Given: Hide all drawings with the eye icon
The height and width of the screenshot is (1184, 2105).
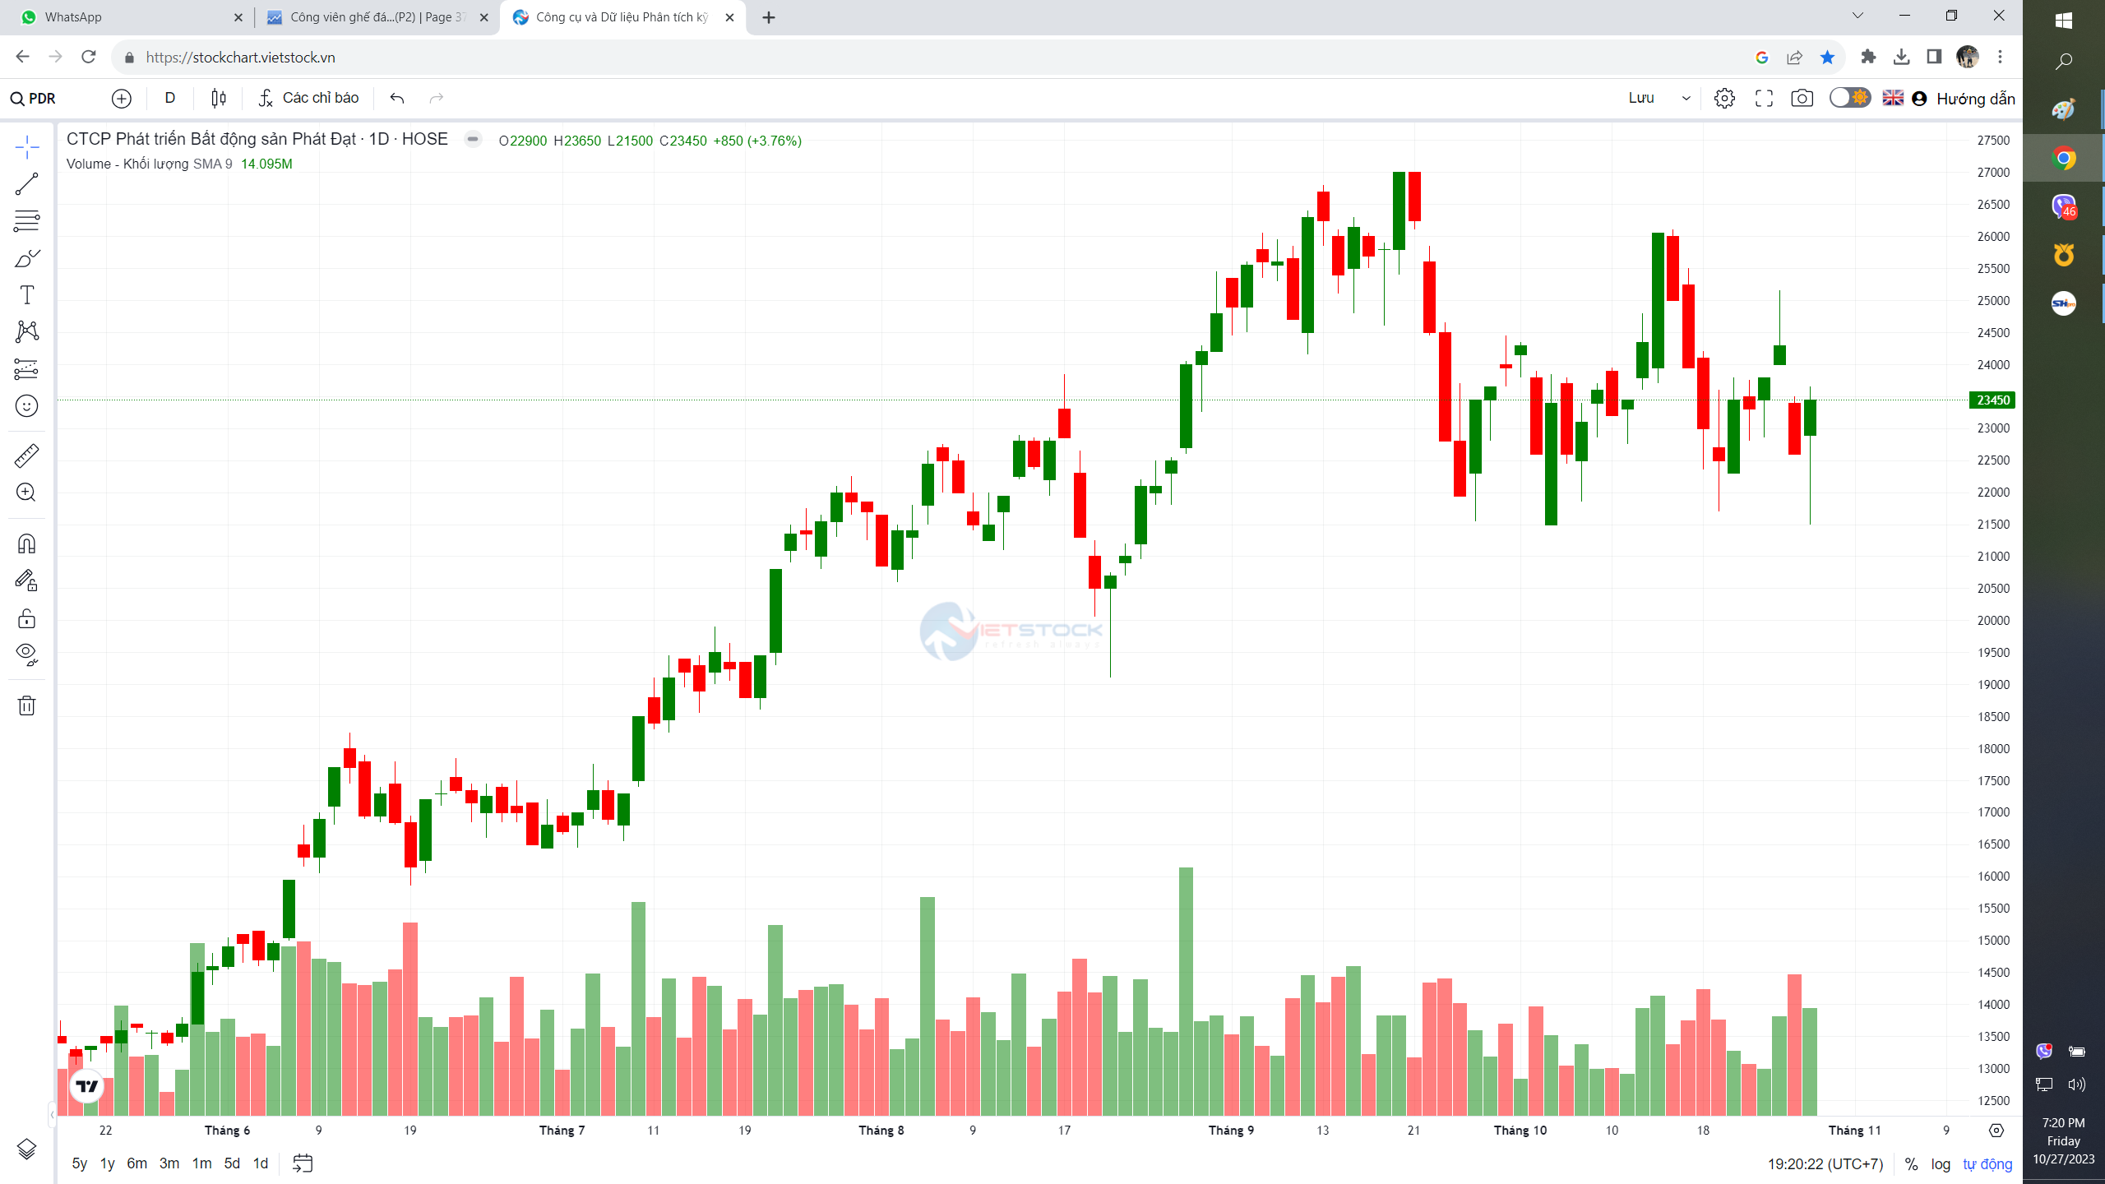Looking at the screenshot, I should [x=26, y=654].
